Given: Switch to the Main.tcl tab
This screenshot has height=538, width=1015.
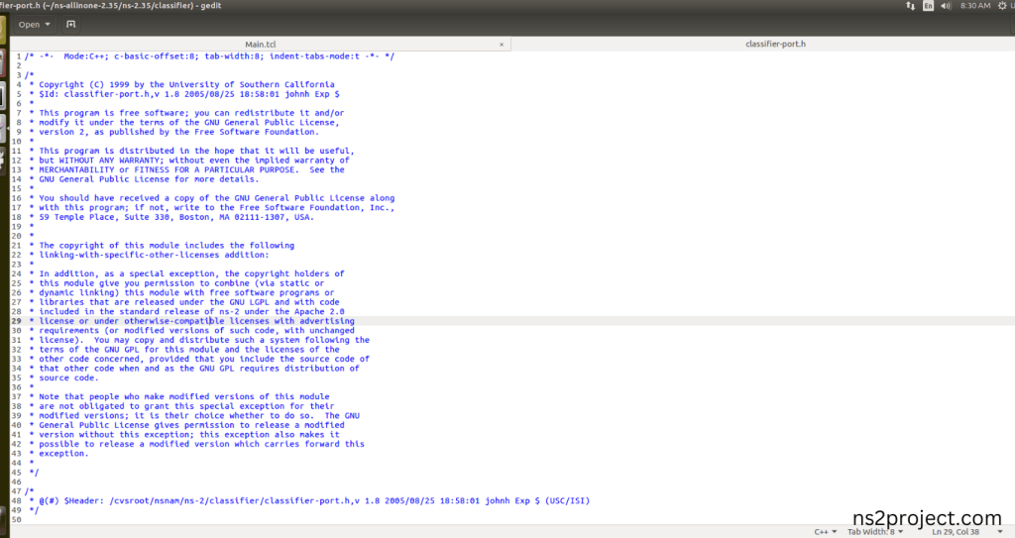Looking at the screenshot, I should point(261,44).
